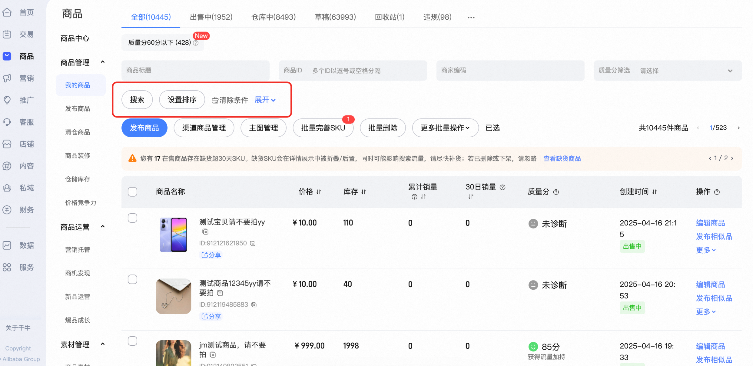Switch to 仓库中(8493) tab
This screenshot has width=753, height=366.
[274, 17]
